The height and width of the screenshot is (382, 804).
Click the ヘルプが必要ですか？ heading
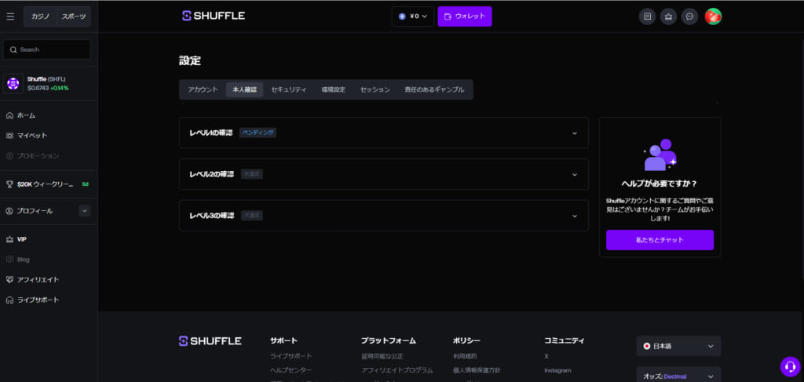click(660, 183)
